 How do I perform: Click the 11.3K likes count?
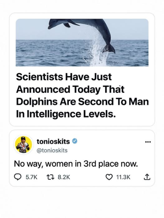(123, 177)
